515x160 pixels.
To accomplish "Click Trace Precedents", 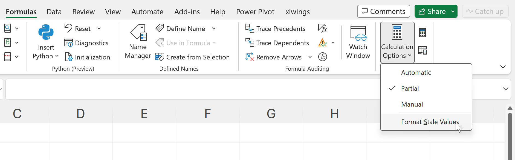I will tap(275, 28).
